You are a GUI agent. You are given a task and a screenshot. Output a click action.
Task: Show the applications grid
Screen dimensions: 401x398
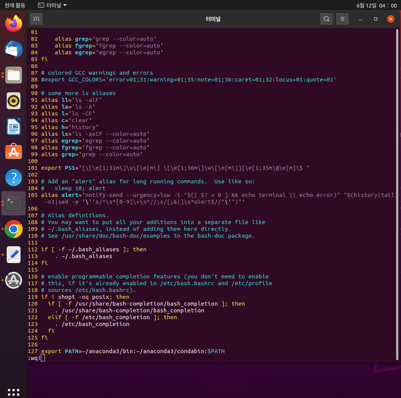pos(14,392)
